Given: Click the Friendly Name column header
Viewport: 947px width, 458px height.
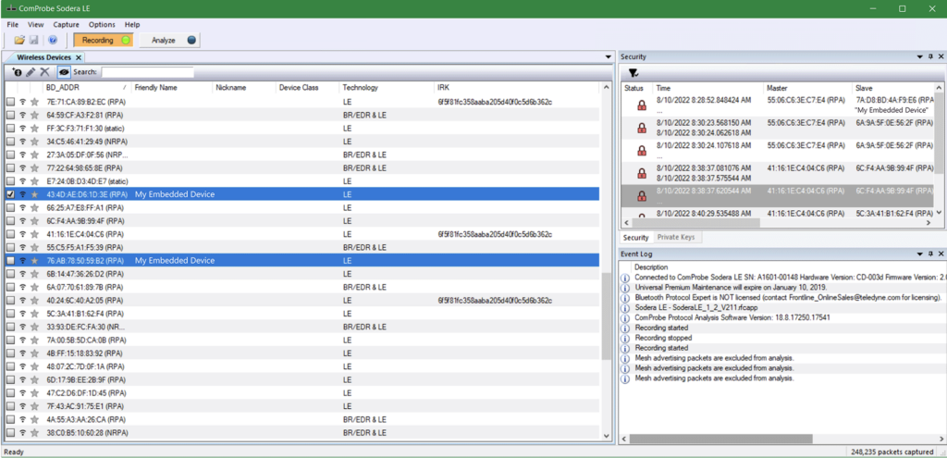Looking at the screenshot, I should pyautogui.click(x=172, y=88).
